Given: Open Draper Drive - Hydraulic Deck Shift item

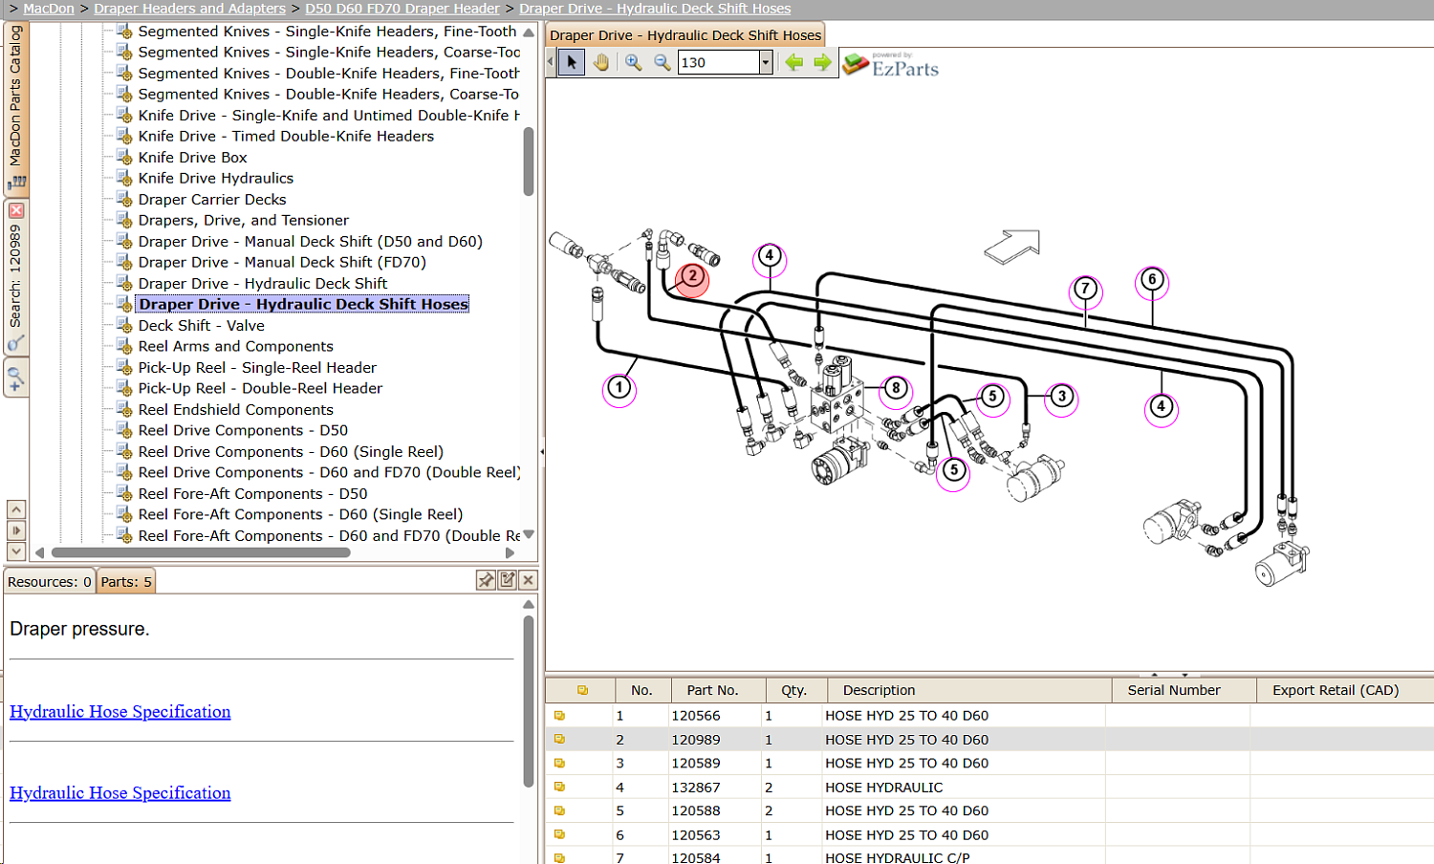Looking at the screenshot, I should 263,284.
